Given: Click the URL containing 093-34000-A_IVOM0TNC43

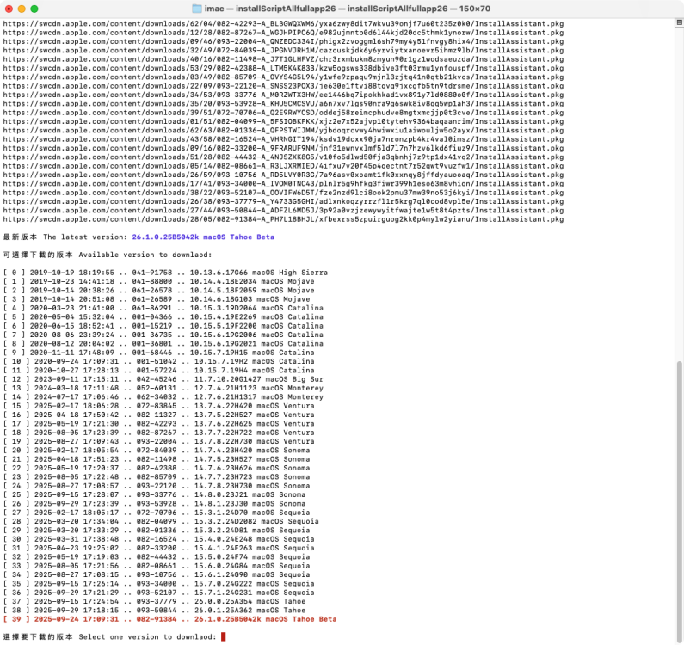Looking at the screenshot, I should [x=284, y=183].
